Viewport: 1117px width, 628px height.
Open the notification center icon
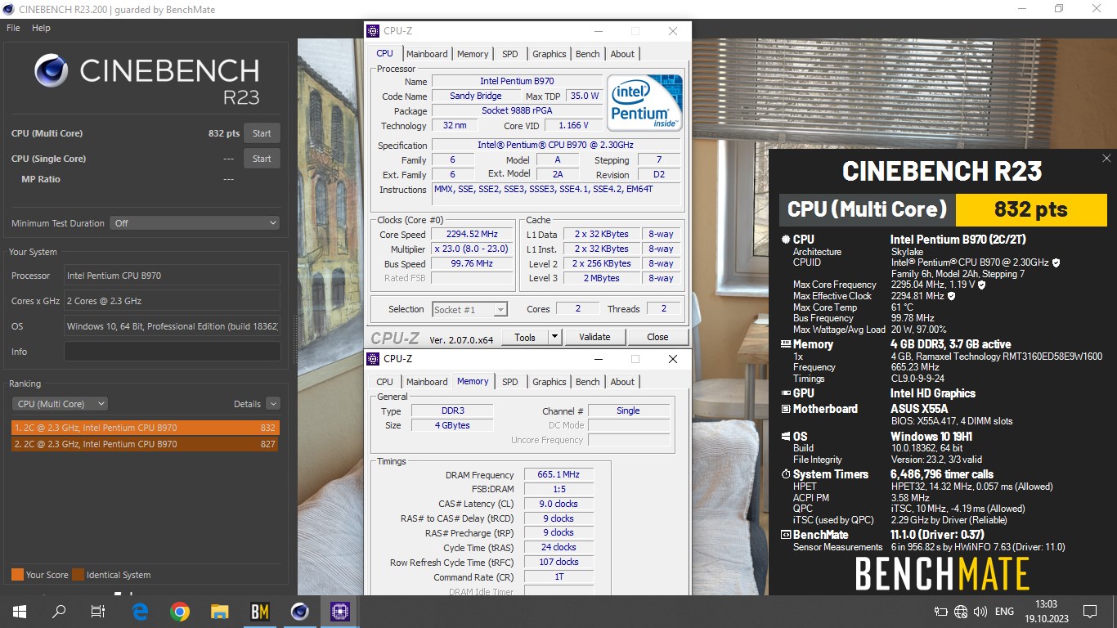tap(1089, 612)
